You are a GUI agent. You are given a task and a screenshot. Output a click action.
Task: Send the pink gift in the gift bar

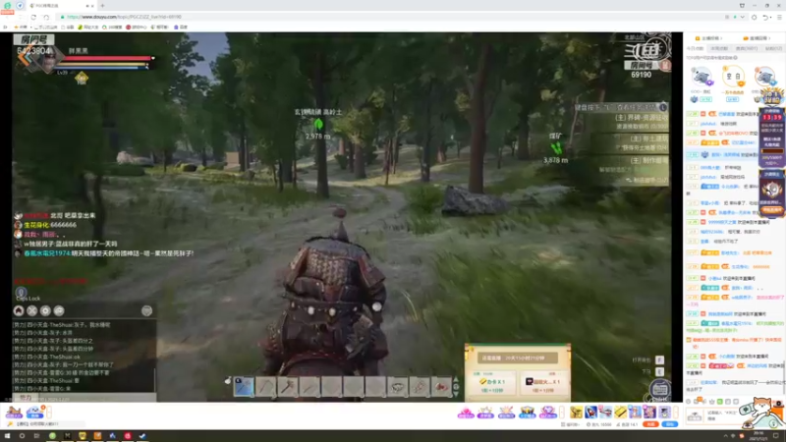(466, 413)
